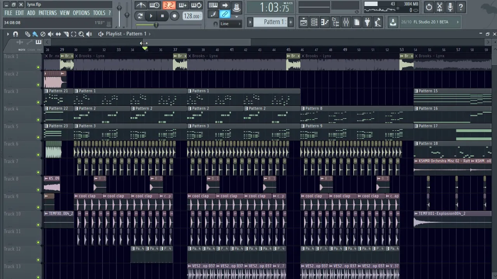The width and height of the screenshot is (497, 279).
Task: Toggle pattern/song mode switch
Action: (x=140, y=16)
